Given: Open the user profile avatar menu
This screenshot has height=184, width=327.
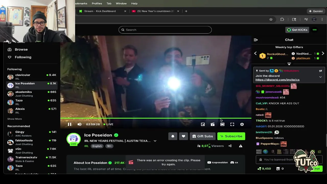Looking at the screenshot, I should [314, 30].
